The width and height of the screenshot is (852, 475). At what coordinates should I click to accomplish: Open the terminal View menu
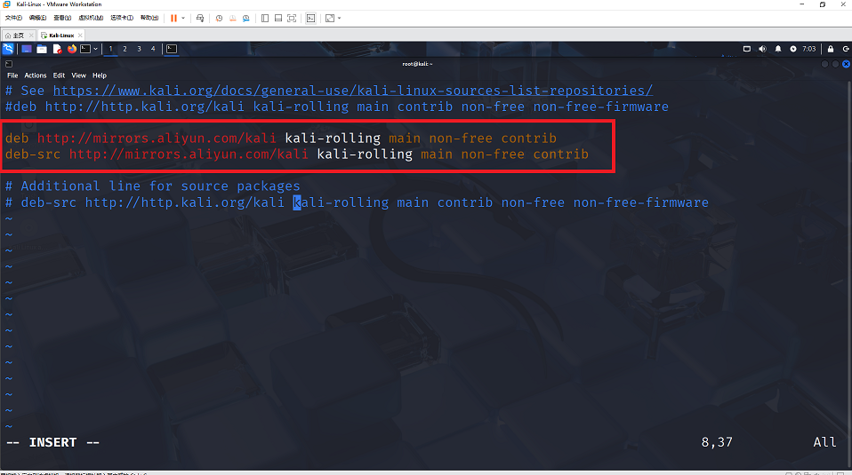79,75
